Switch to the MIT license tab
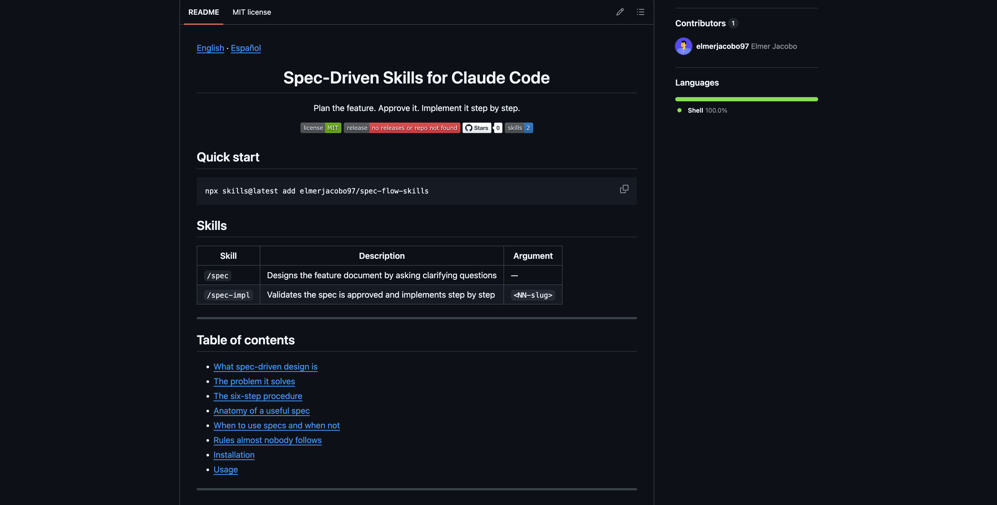The image size is (997, 505). tap(252, 12)
